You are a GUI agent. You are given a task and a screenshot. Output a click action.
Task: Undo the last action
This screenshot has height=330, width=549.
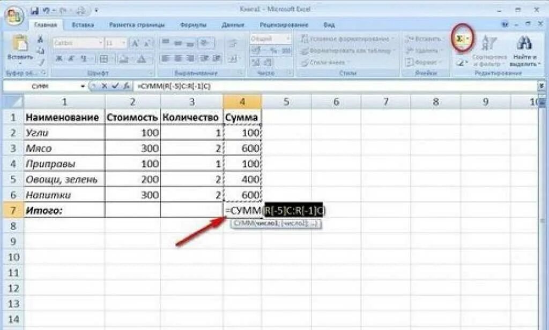point(46,11)
